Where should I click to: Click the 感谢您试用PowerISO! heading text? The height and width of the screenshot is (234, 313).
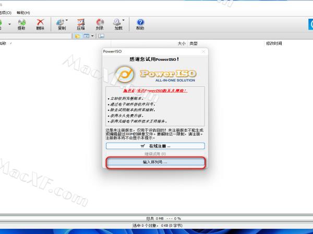coord(154,59)
